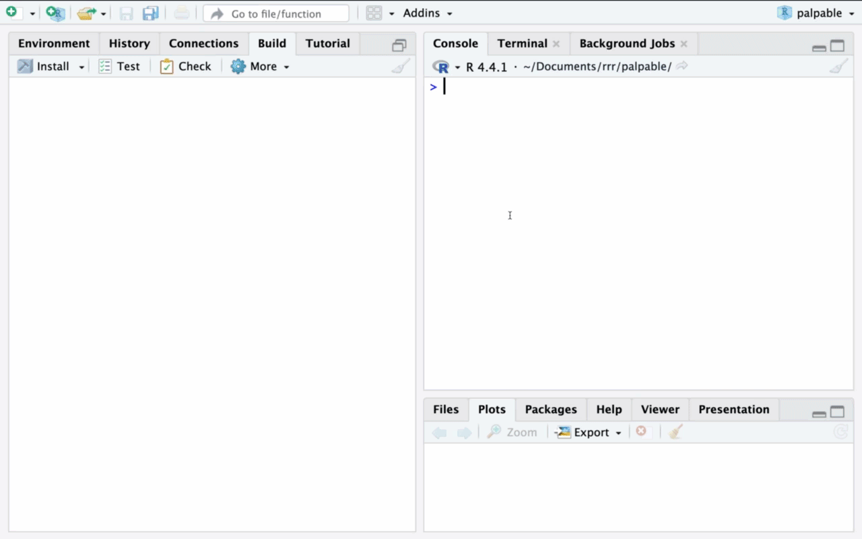Viewport: 862px width, 539px height.
Task: Expand the Install dropdown arrow
Action: [82, 67]
